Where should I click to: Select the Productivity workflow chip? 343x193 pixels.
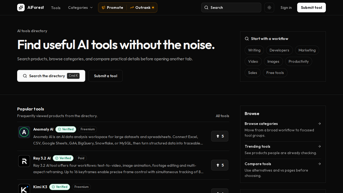298,61
